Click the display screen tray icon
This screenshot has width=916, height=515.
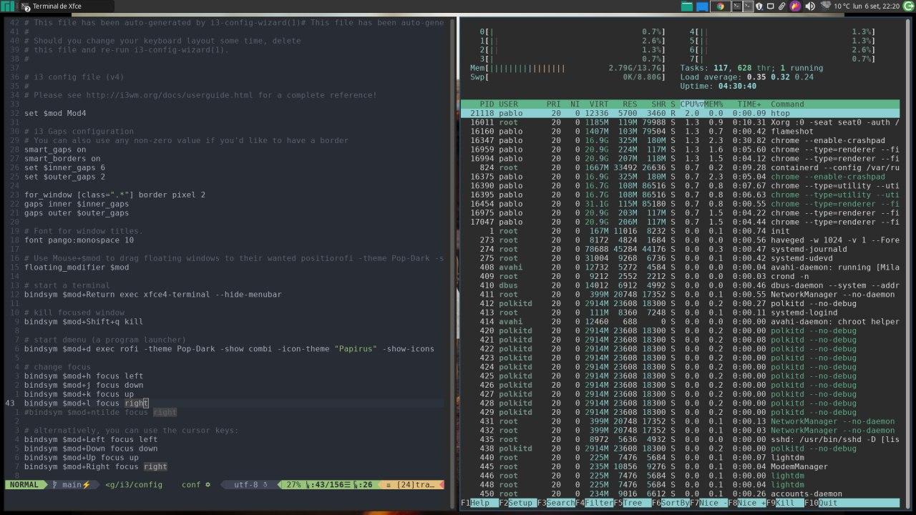click(771, 6)
